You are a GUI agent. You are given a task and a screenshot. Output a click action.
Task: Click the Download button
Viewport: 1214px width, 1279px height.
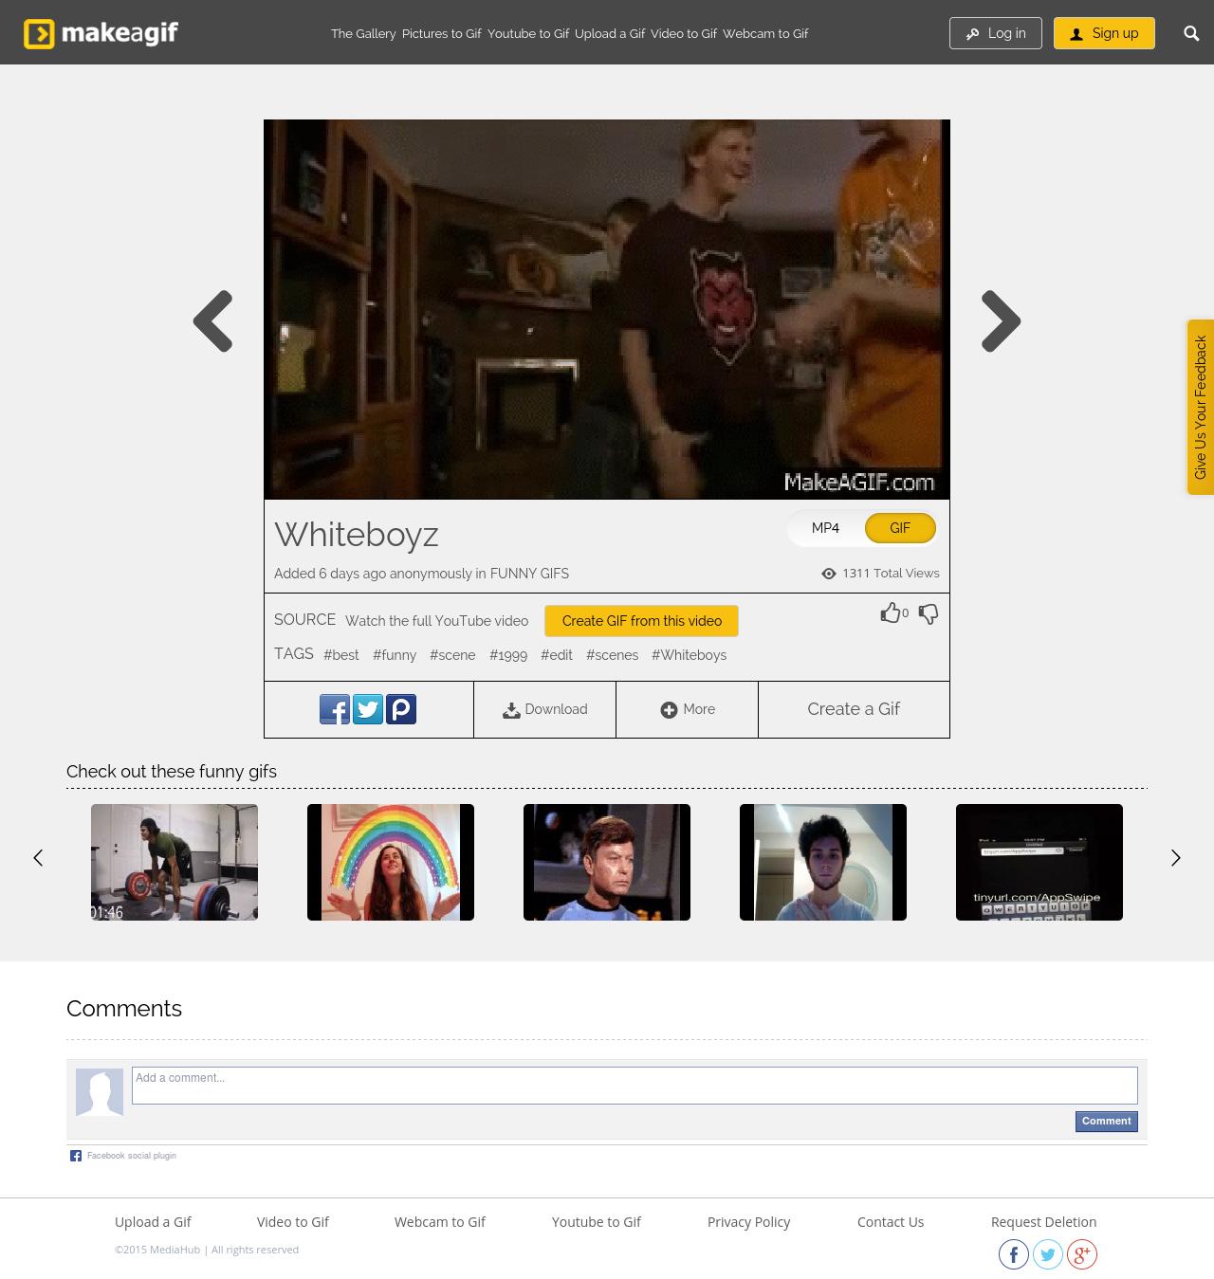[544, 709]
